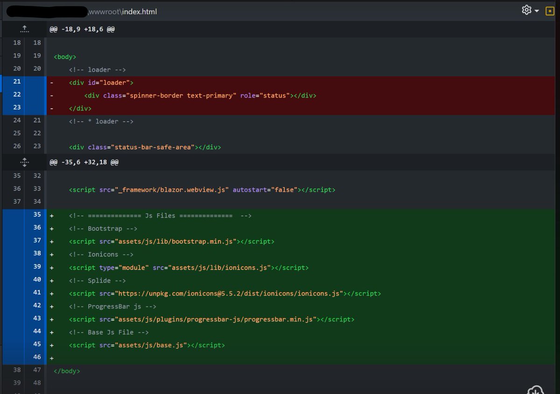560x394 pixels.
Task: Expand the dropdown arrow beside the gear
Action: point(537,11)
